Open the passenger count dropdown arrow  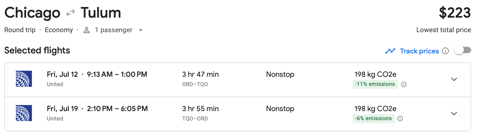click(140, 30)
